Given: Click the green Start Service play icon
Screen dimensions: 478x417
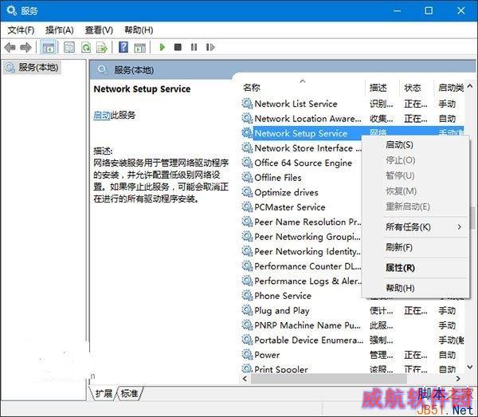Looking at the screenshot, I should pyautogui.click(x=163, y=47).
